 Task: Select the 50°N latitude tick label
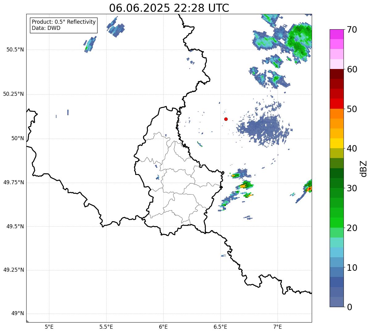pos(18,138)
